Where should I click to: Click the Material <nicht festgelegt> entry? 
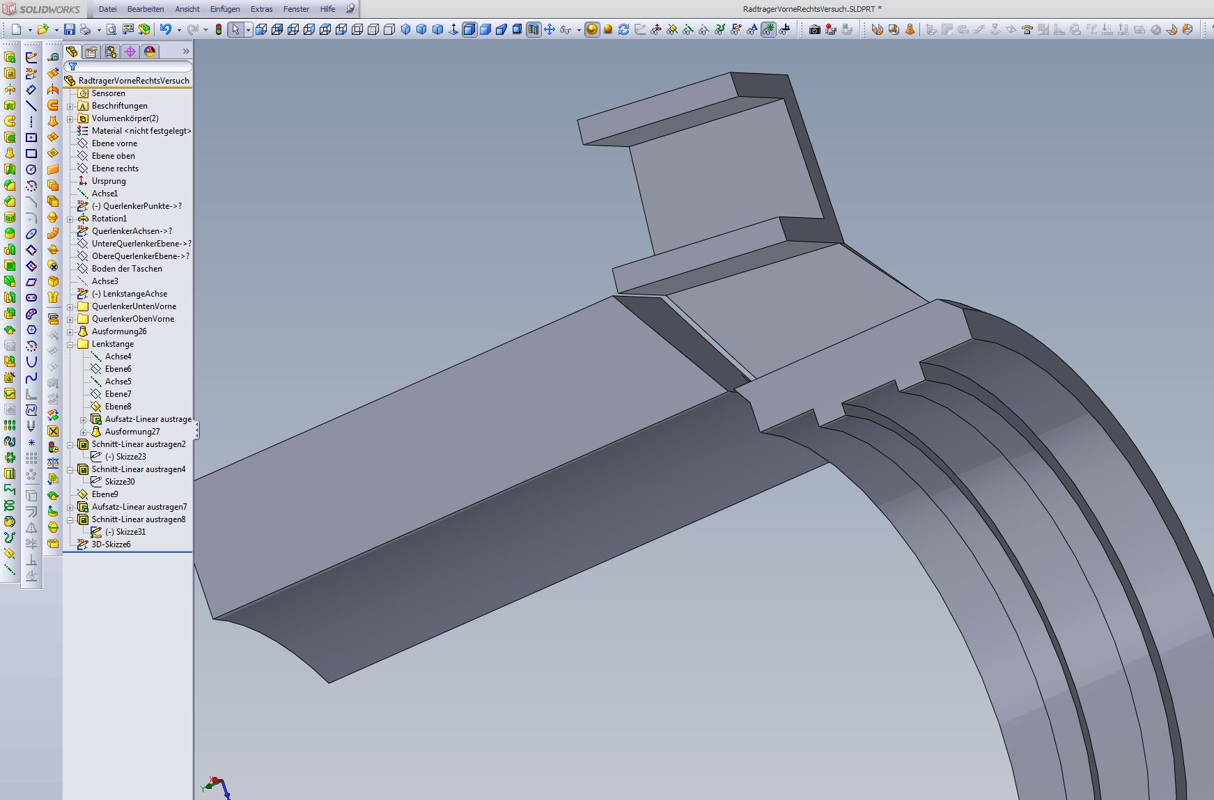(x=141, y=131)
